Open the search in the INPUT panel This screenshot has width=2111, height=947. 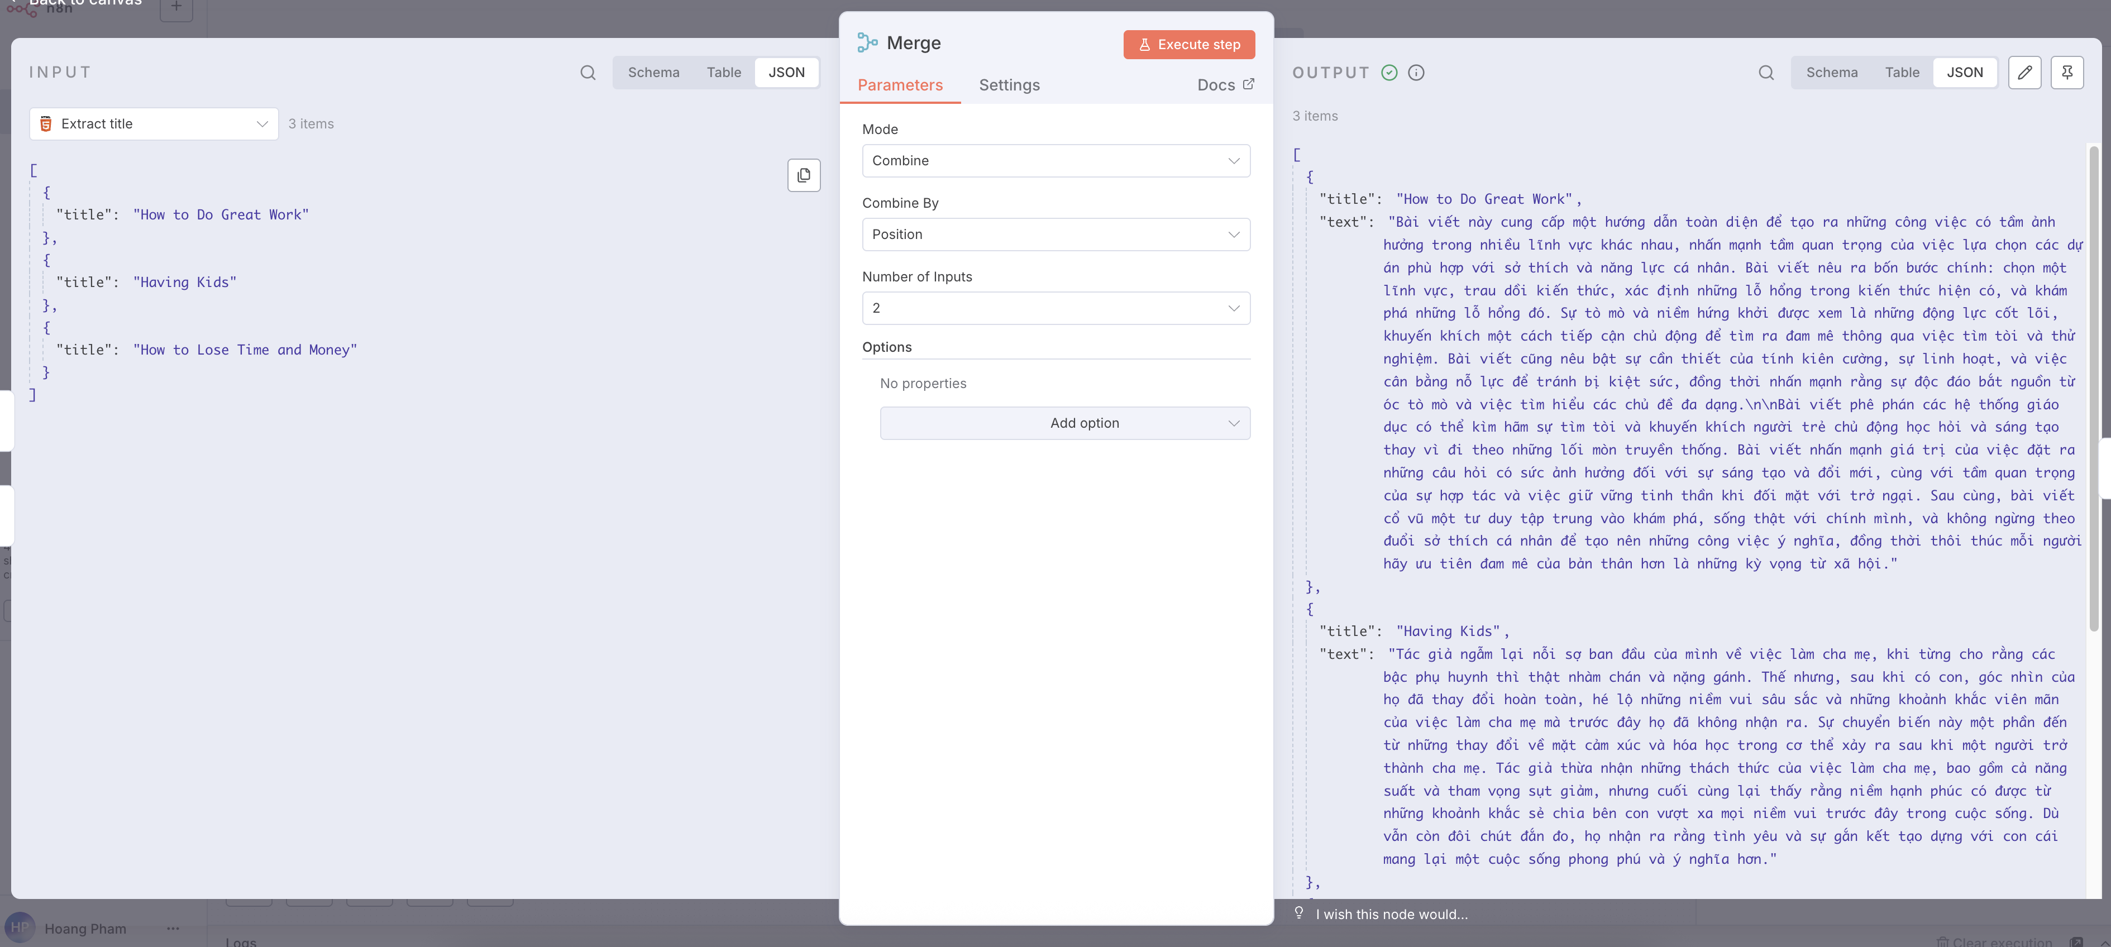[588, 72]
